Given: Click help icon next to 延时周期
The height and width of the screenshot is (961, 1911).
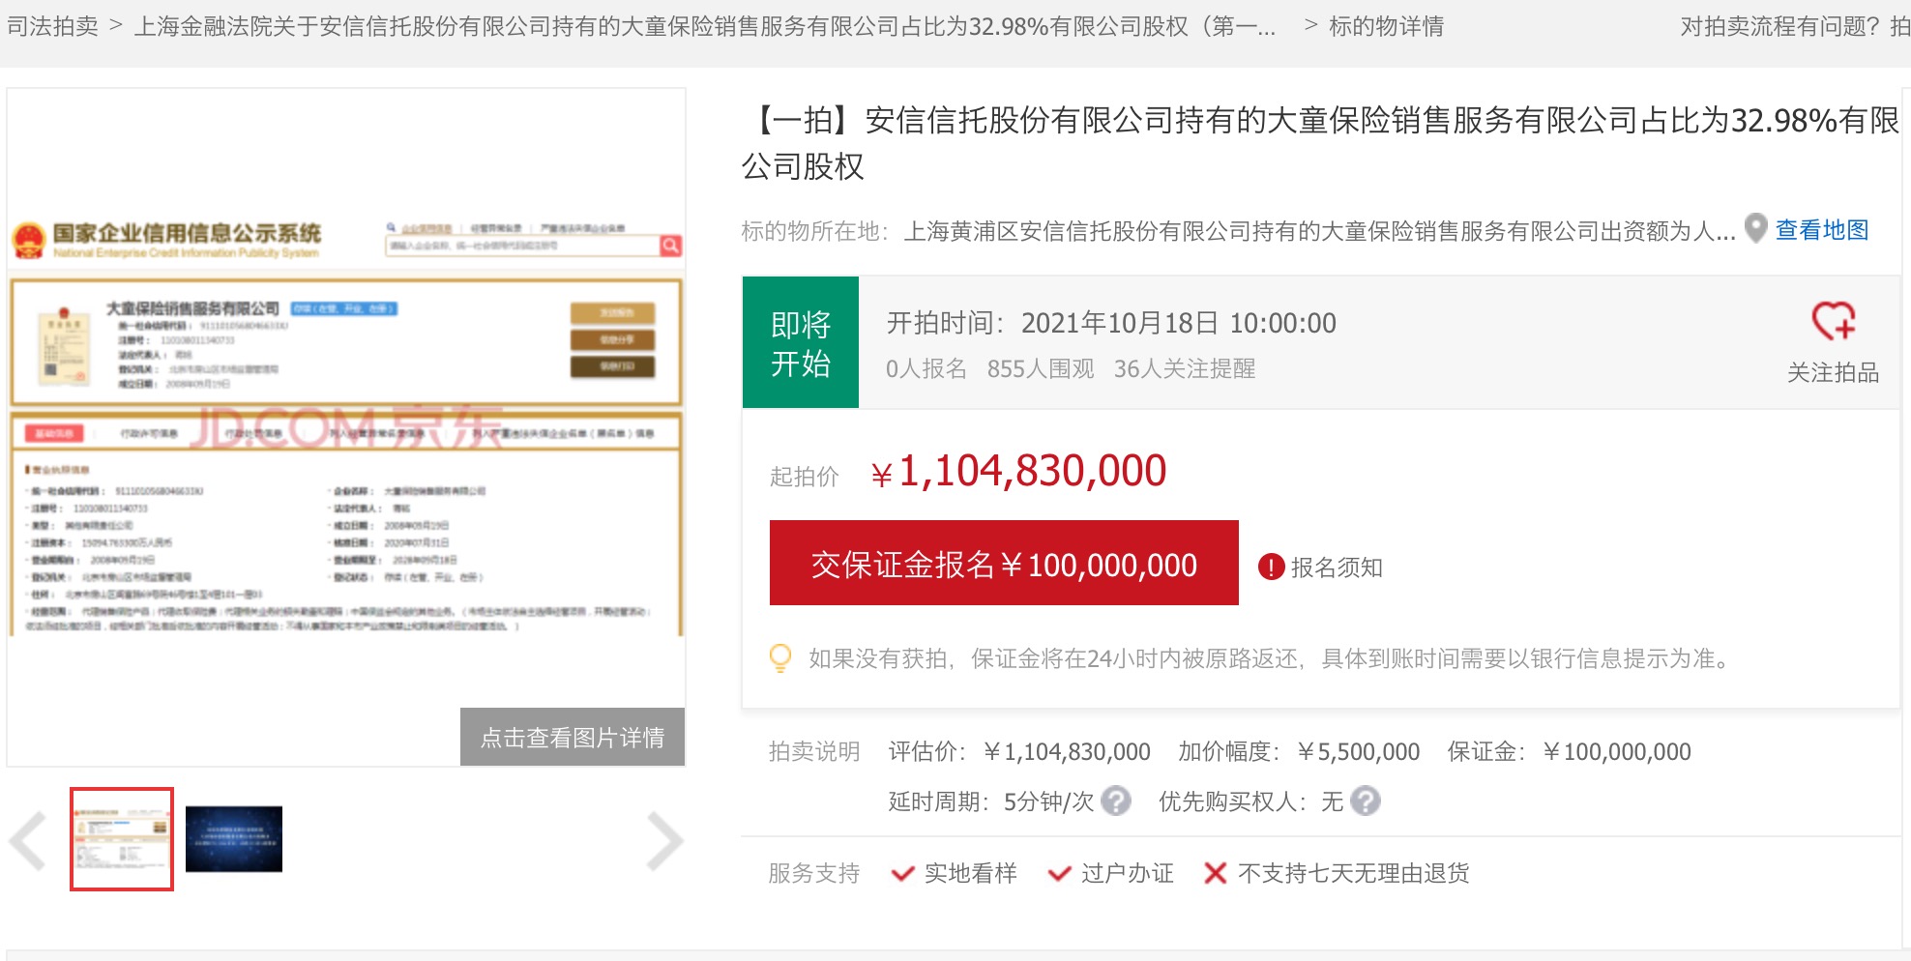Looking at the screenshot, I should [1116, 801].
